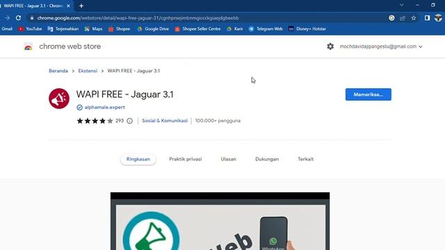Open Maps bookmark

tap(93, 29)
